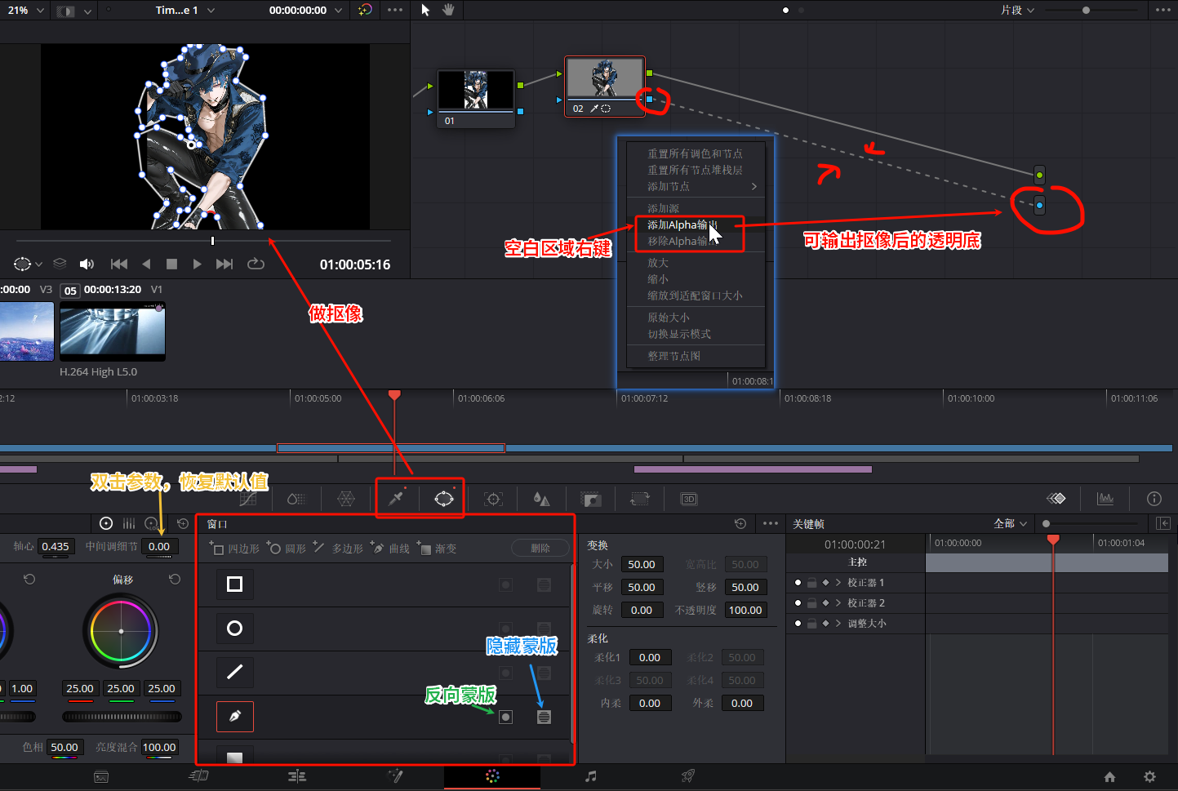Lock the 校正器 2 keyframe track

point(811,602)
